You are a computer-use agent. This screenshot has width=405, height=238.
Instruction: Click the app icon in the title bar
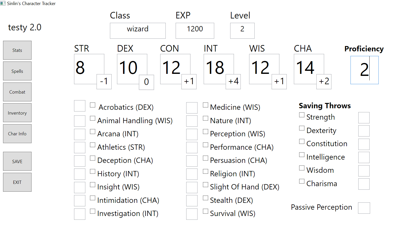pos(3,3)
